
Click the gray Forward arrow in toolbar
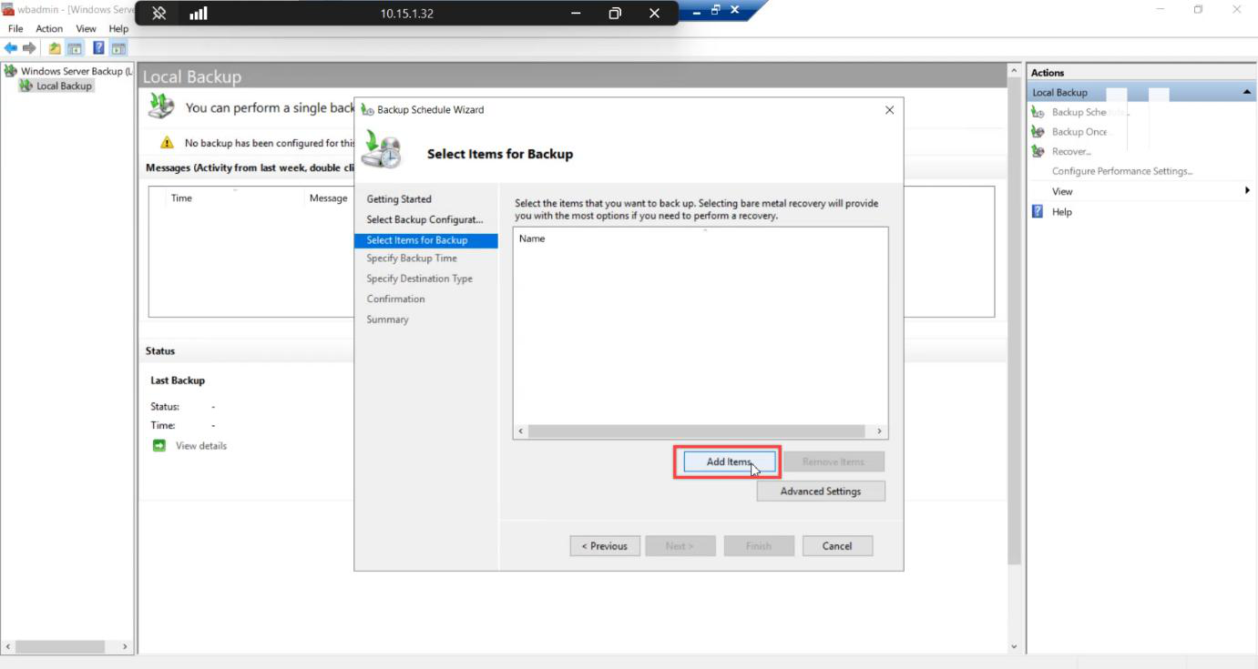[29, 48]
